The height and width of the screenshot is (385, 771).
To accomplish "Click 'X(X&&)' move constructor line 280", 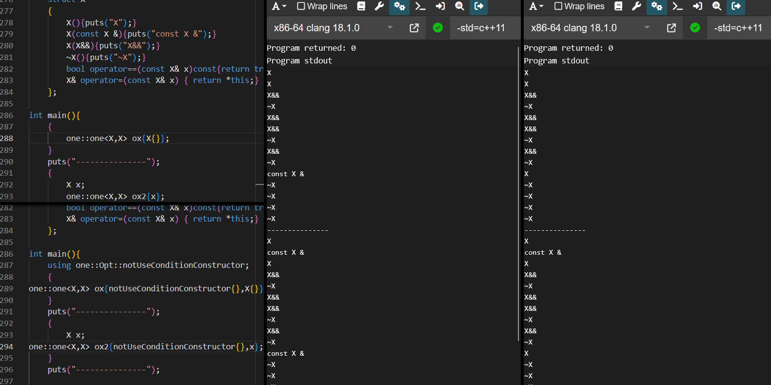I will click(x=113, y=45).
